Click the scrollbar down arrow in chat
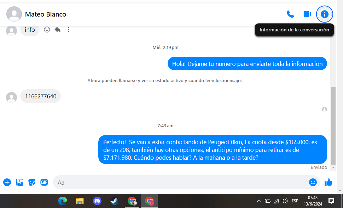 point(333,167)
